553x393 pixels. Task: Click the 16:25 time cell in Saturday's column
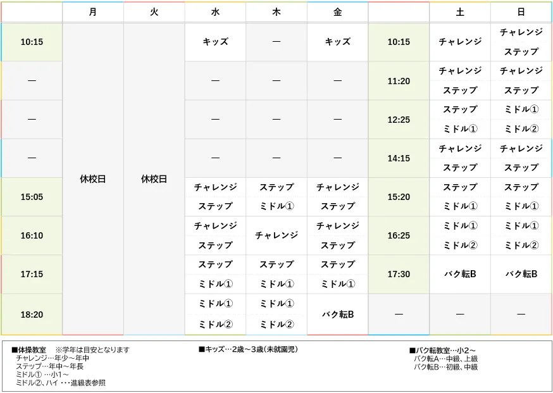point(399,235)
